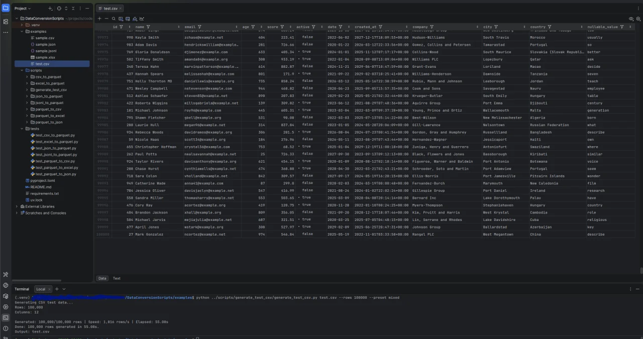The height and width of the screenshot is (339, 643).
Task: Close the Local terminal tab
Action: point(50,289)
